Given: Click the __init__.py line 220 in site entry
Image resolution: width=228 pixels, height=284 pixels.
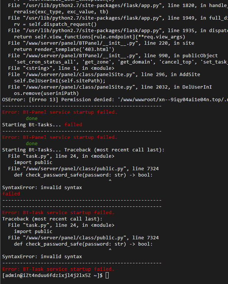Looking at the screenshot, I should click(x=101, y=43).
